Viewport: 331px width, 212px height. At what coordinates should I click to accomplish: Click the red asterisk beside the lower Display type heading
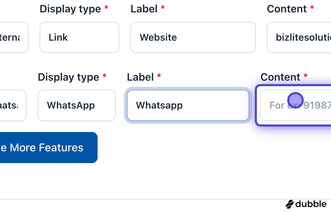point(104,75)
